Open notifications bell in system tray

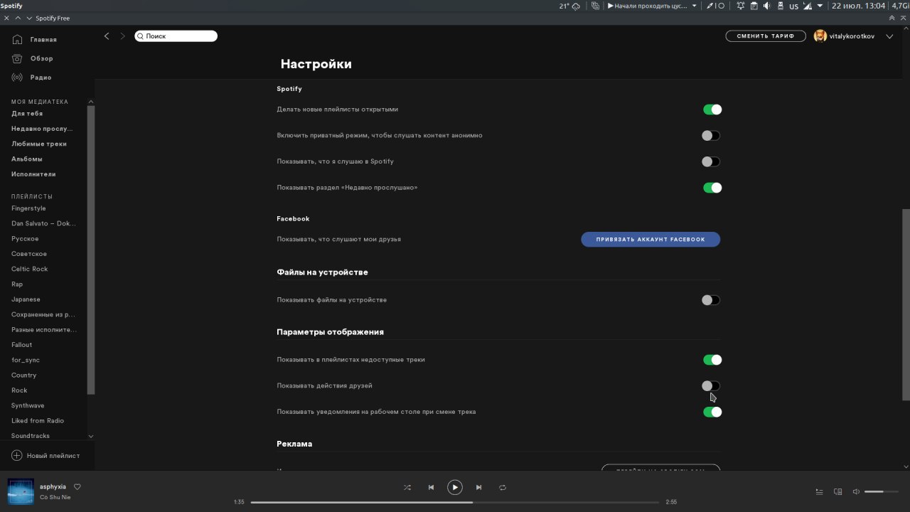tap(740, 6)
